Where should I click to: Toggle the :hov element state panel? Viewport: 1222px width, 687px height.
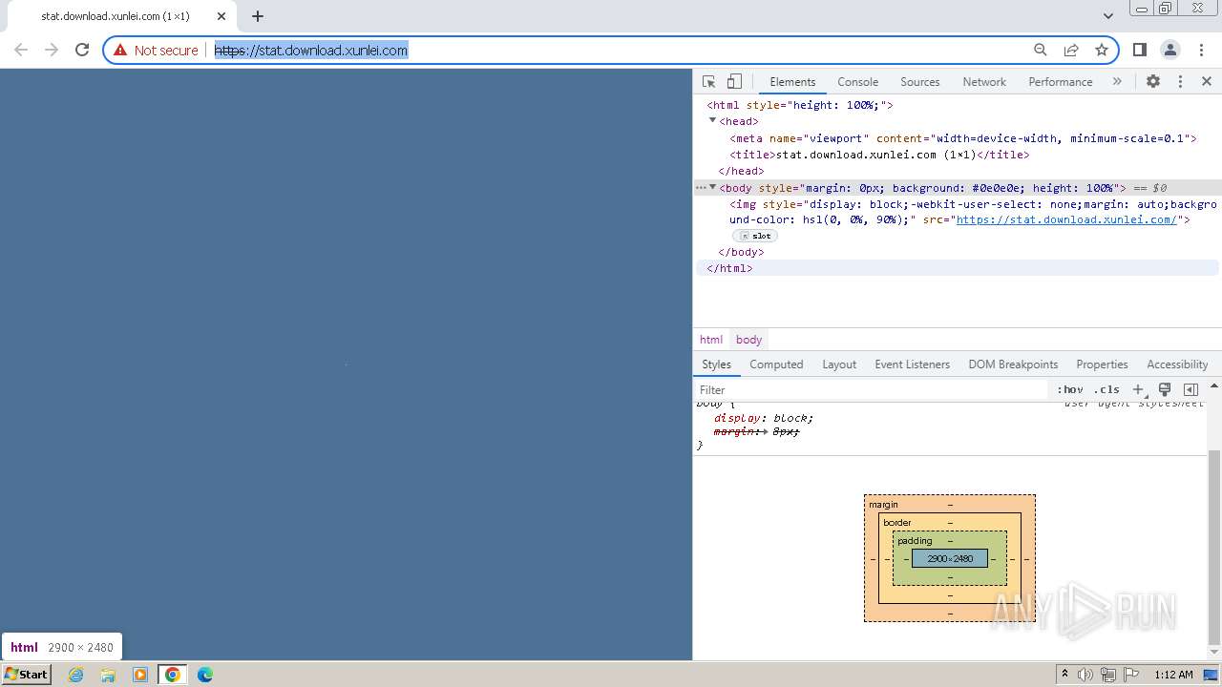click(x=1070, y=389)
